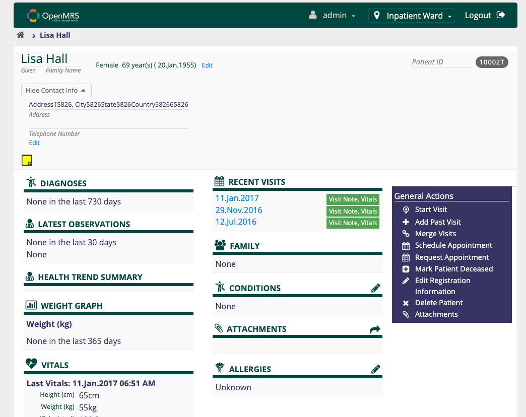Click the home icon in breadcrumb
The height and width of the screenshot is (417, 526).
[x=21, y=35]
